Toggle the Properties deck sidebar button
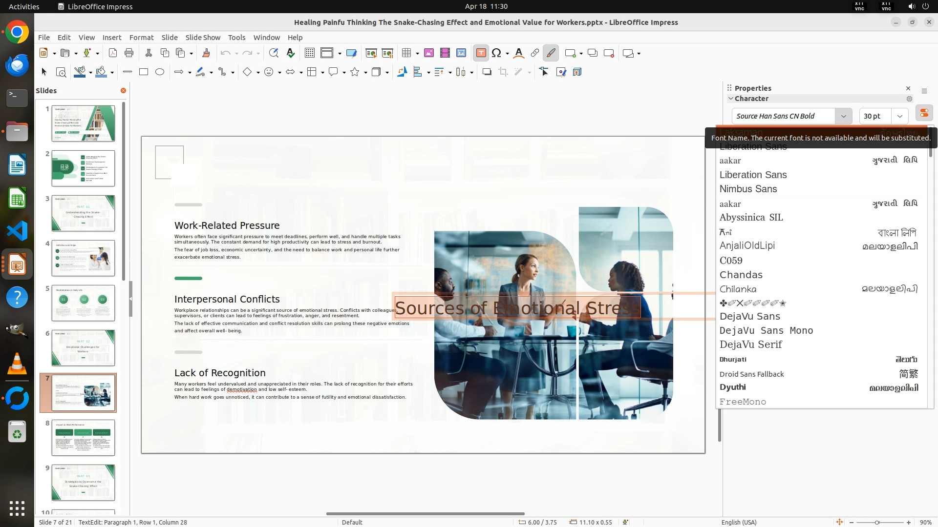This screenshot has width=938, height=527. tap(924, 113)
